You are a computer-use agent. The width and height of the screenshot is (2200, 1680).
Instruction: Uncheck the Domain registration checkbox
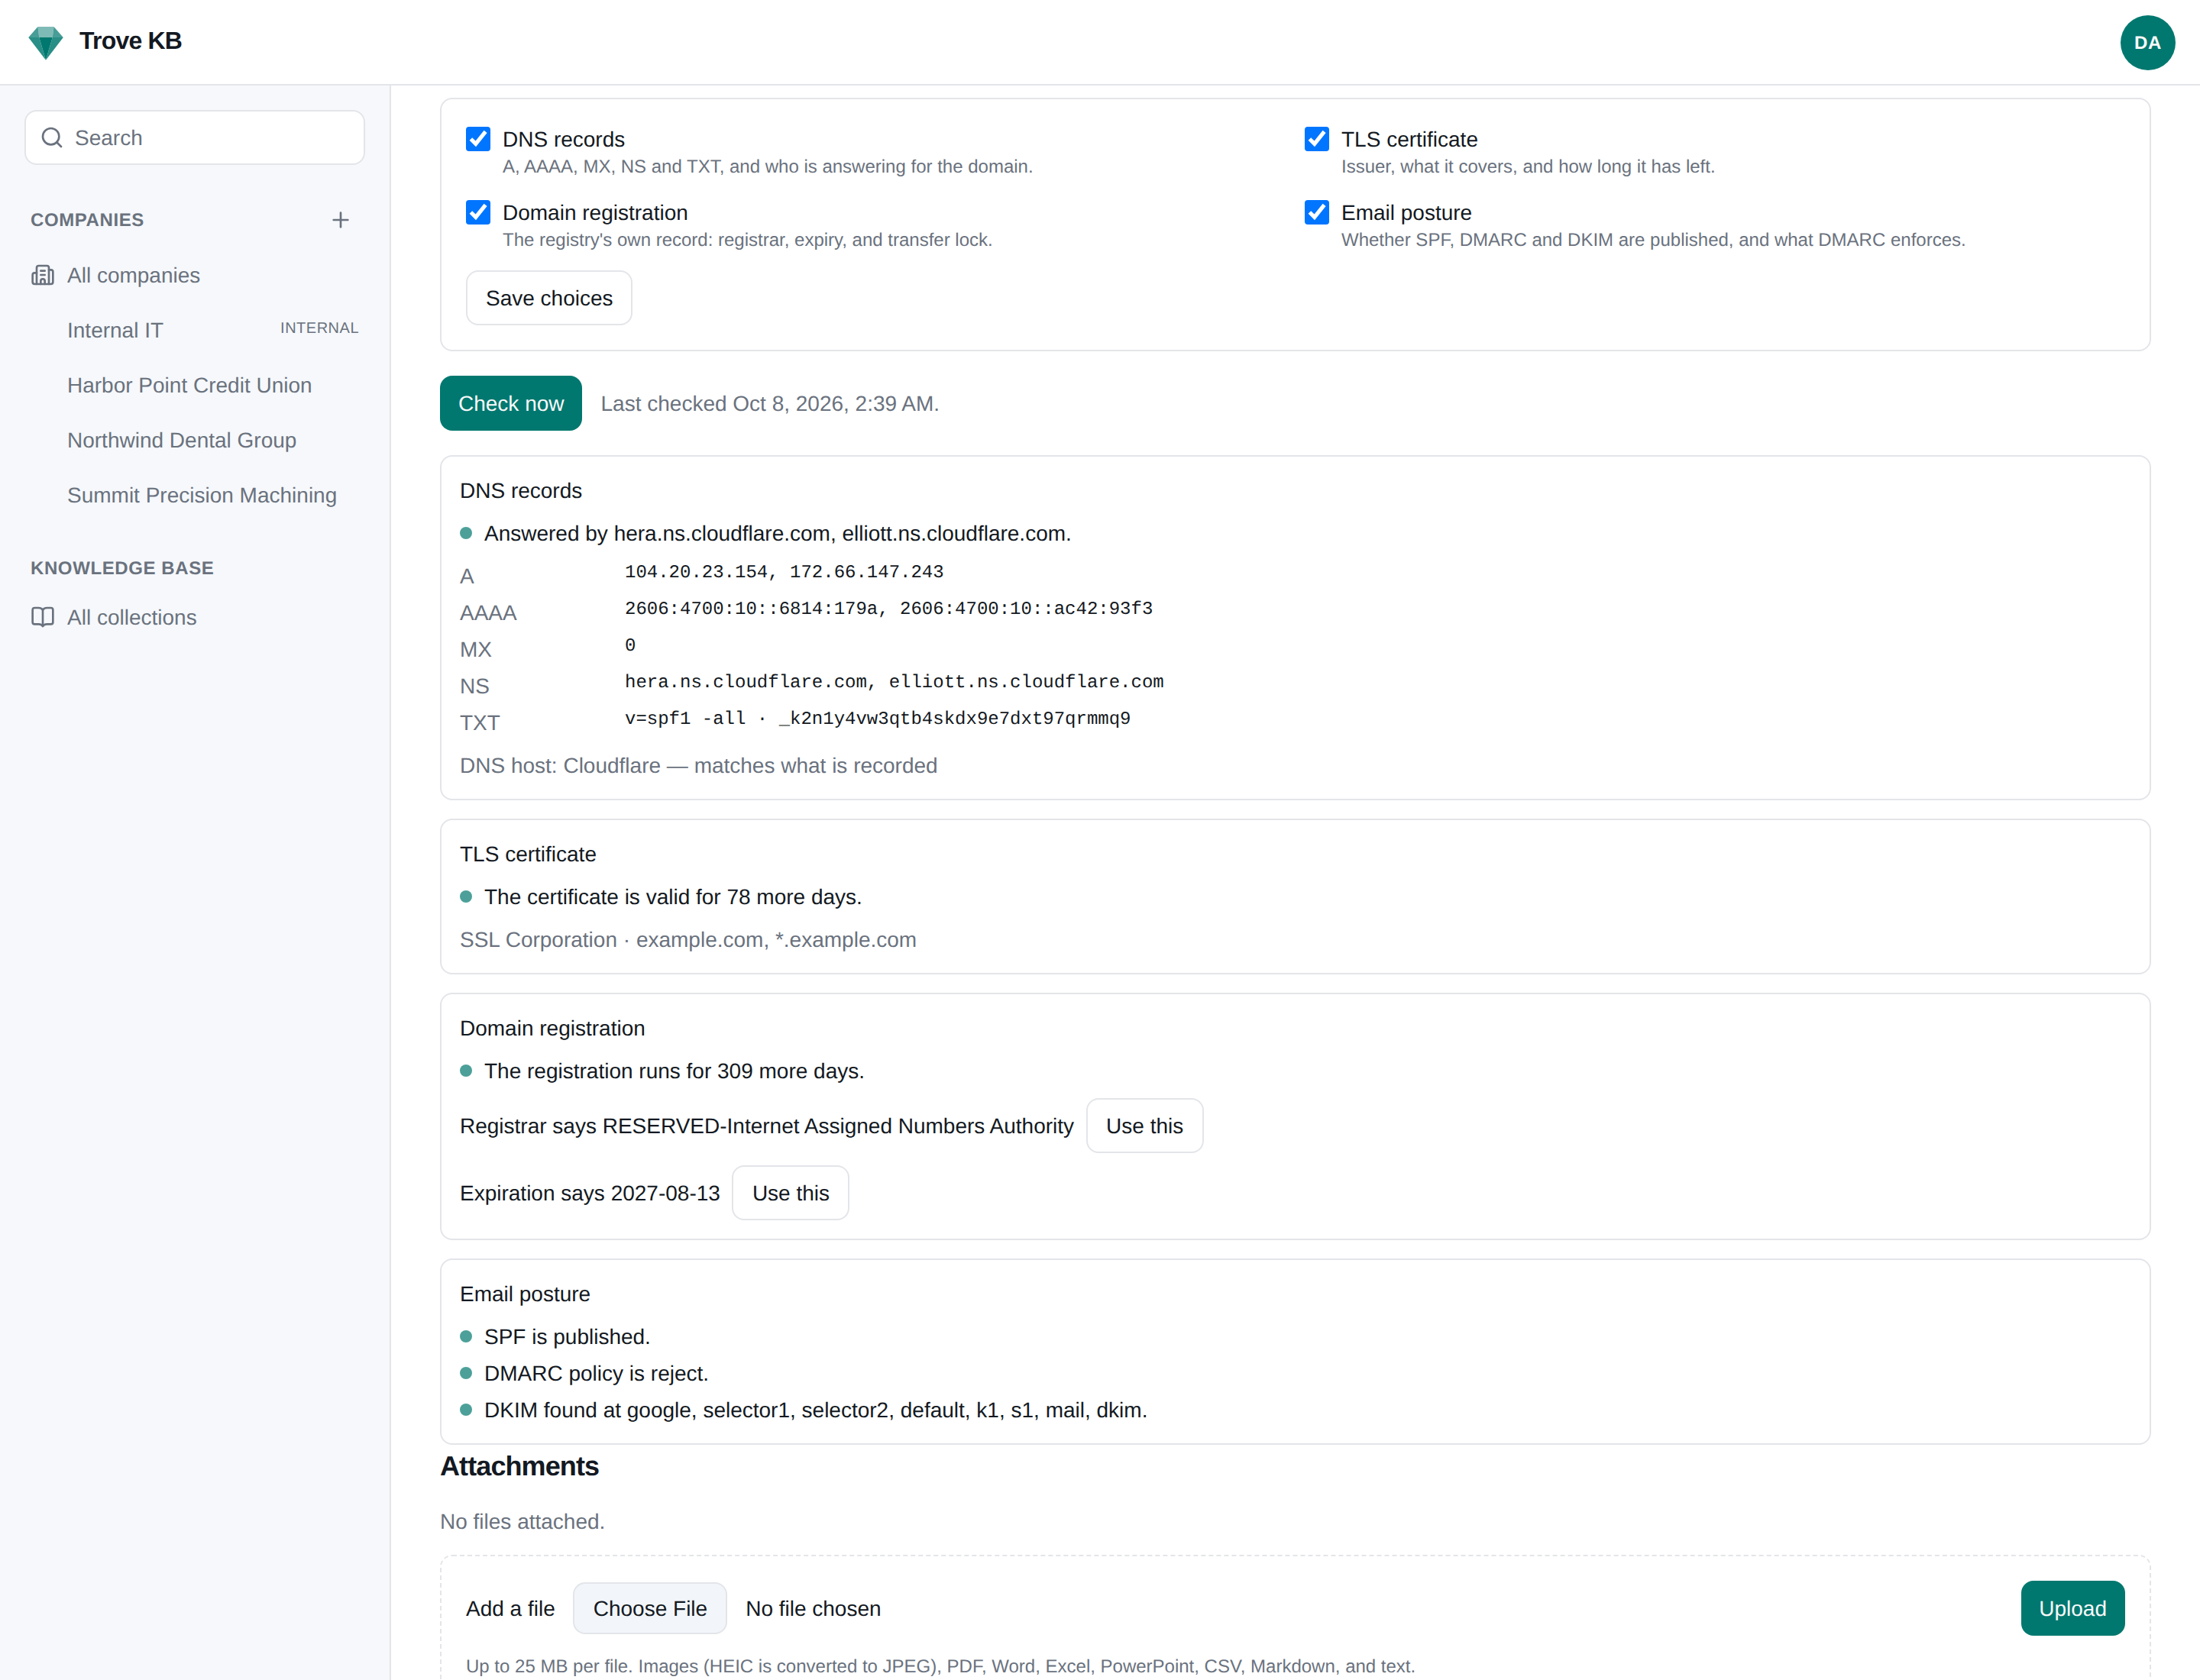click(478, 212)
